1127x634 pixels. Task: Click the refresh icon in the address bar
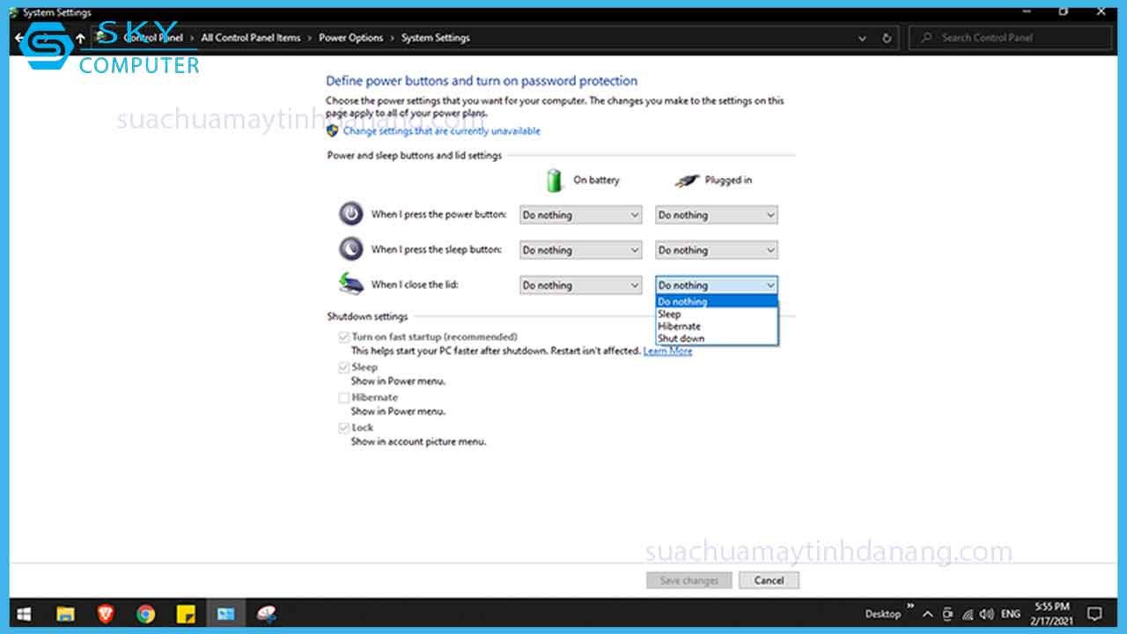pyautogui.click(x=887, y=37)
